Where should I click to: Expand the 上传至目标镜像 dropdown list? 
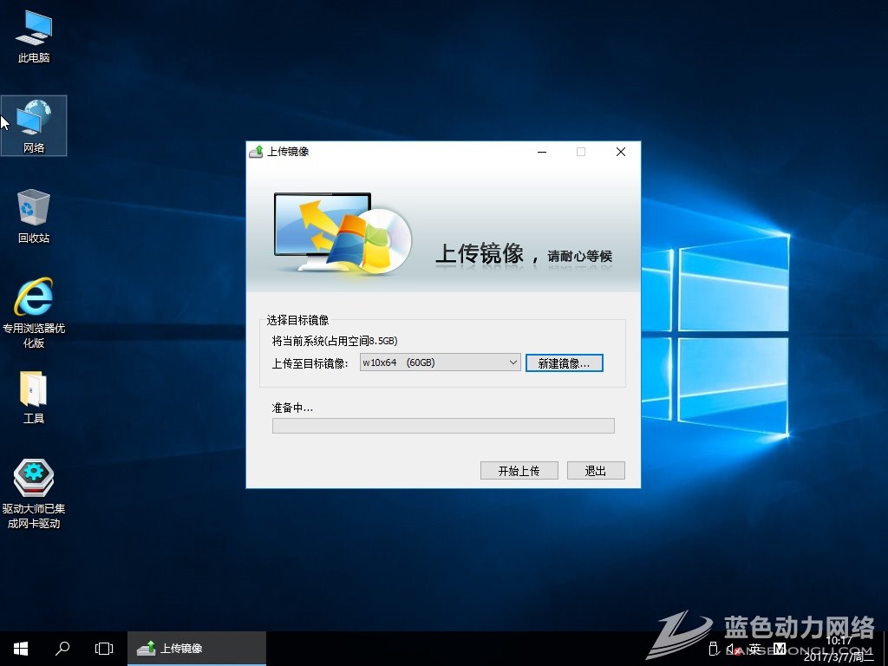coord(513,362)
